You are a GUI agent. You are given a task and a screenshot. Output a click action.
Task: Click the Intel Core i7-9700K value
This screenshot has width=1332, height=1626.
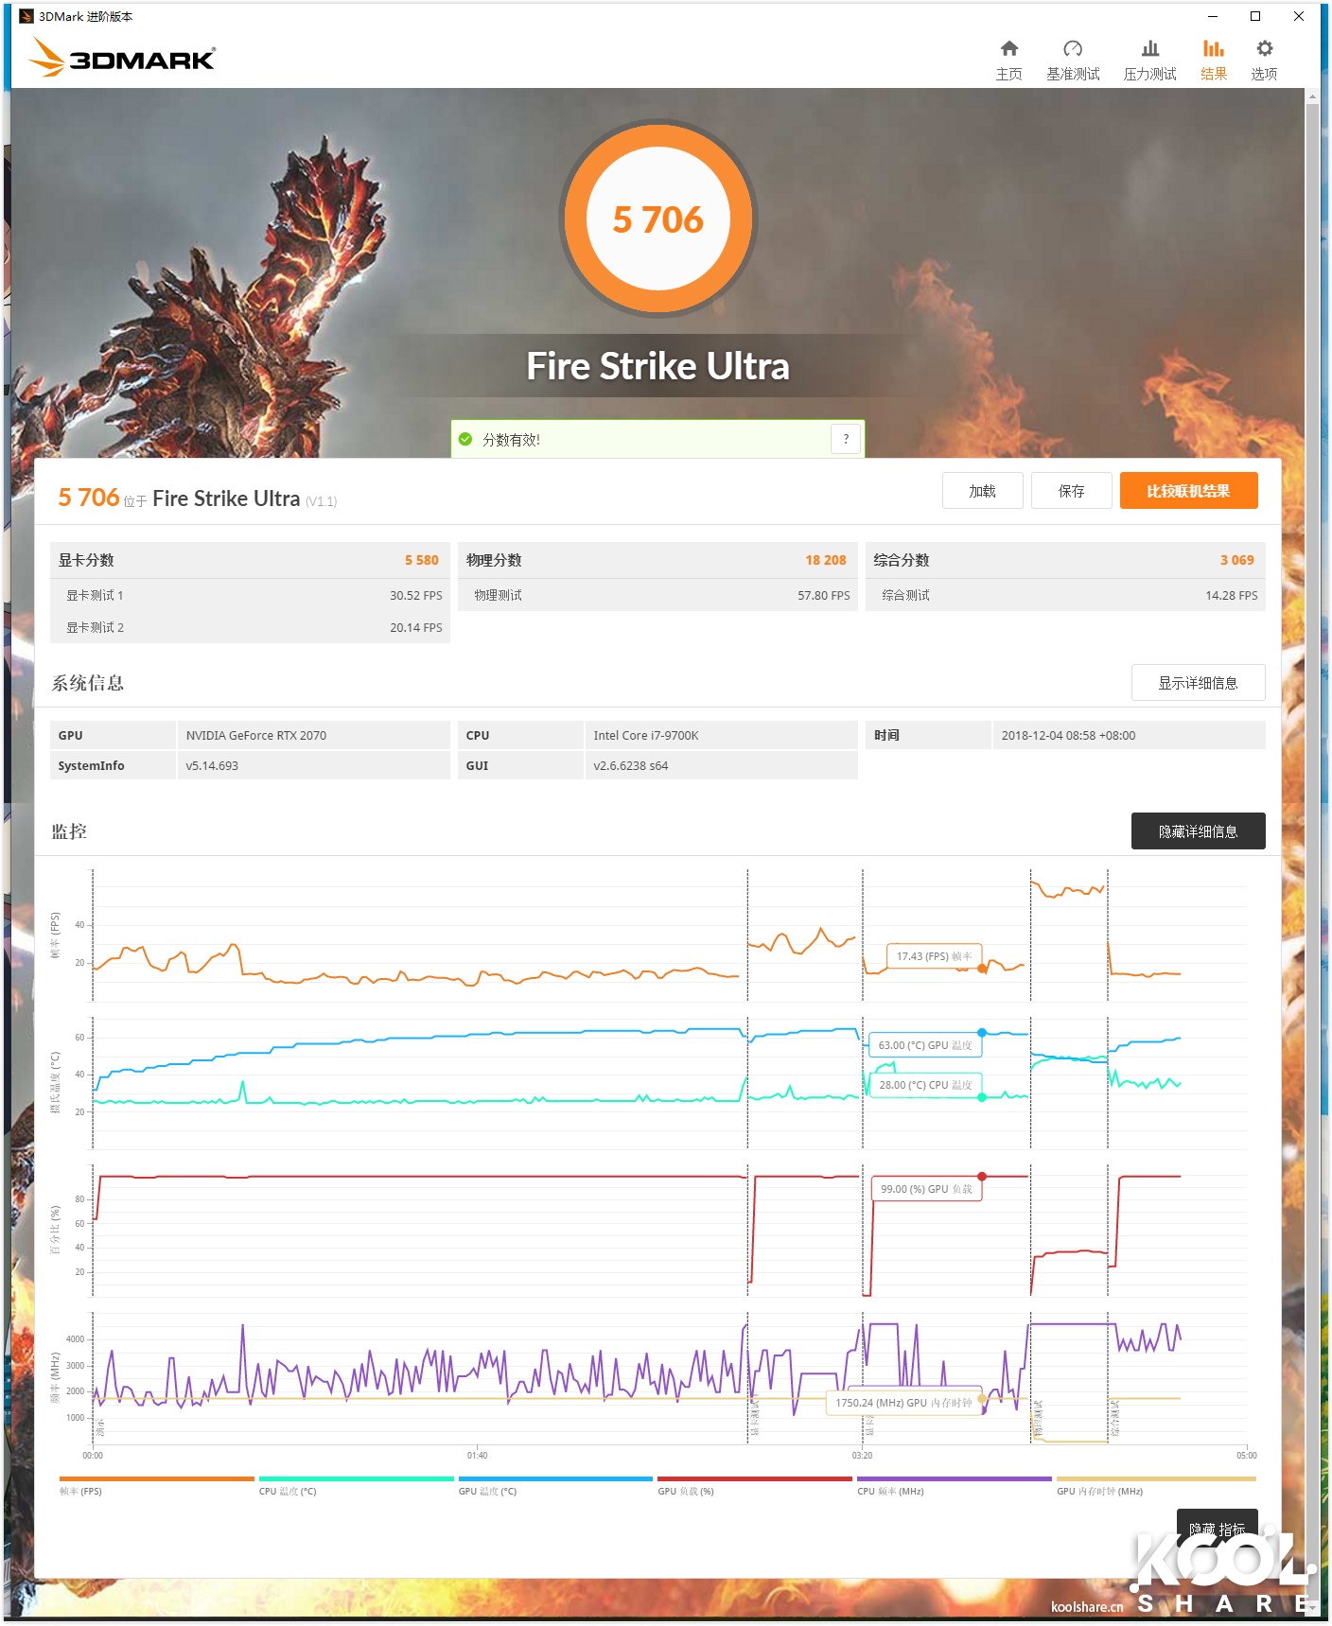645,735
